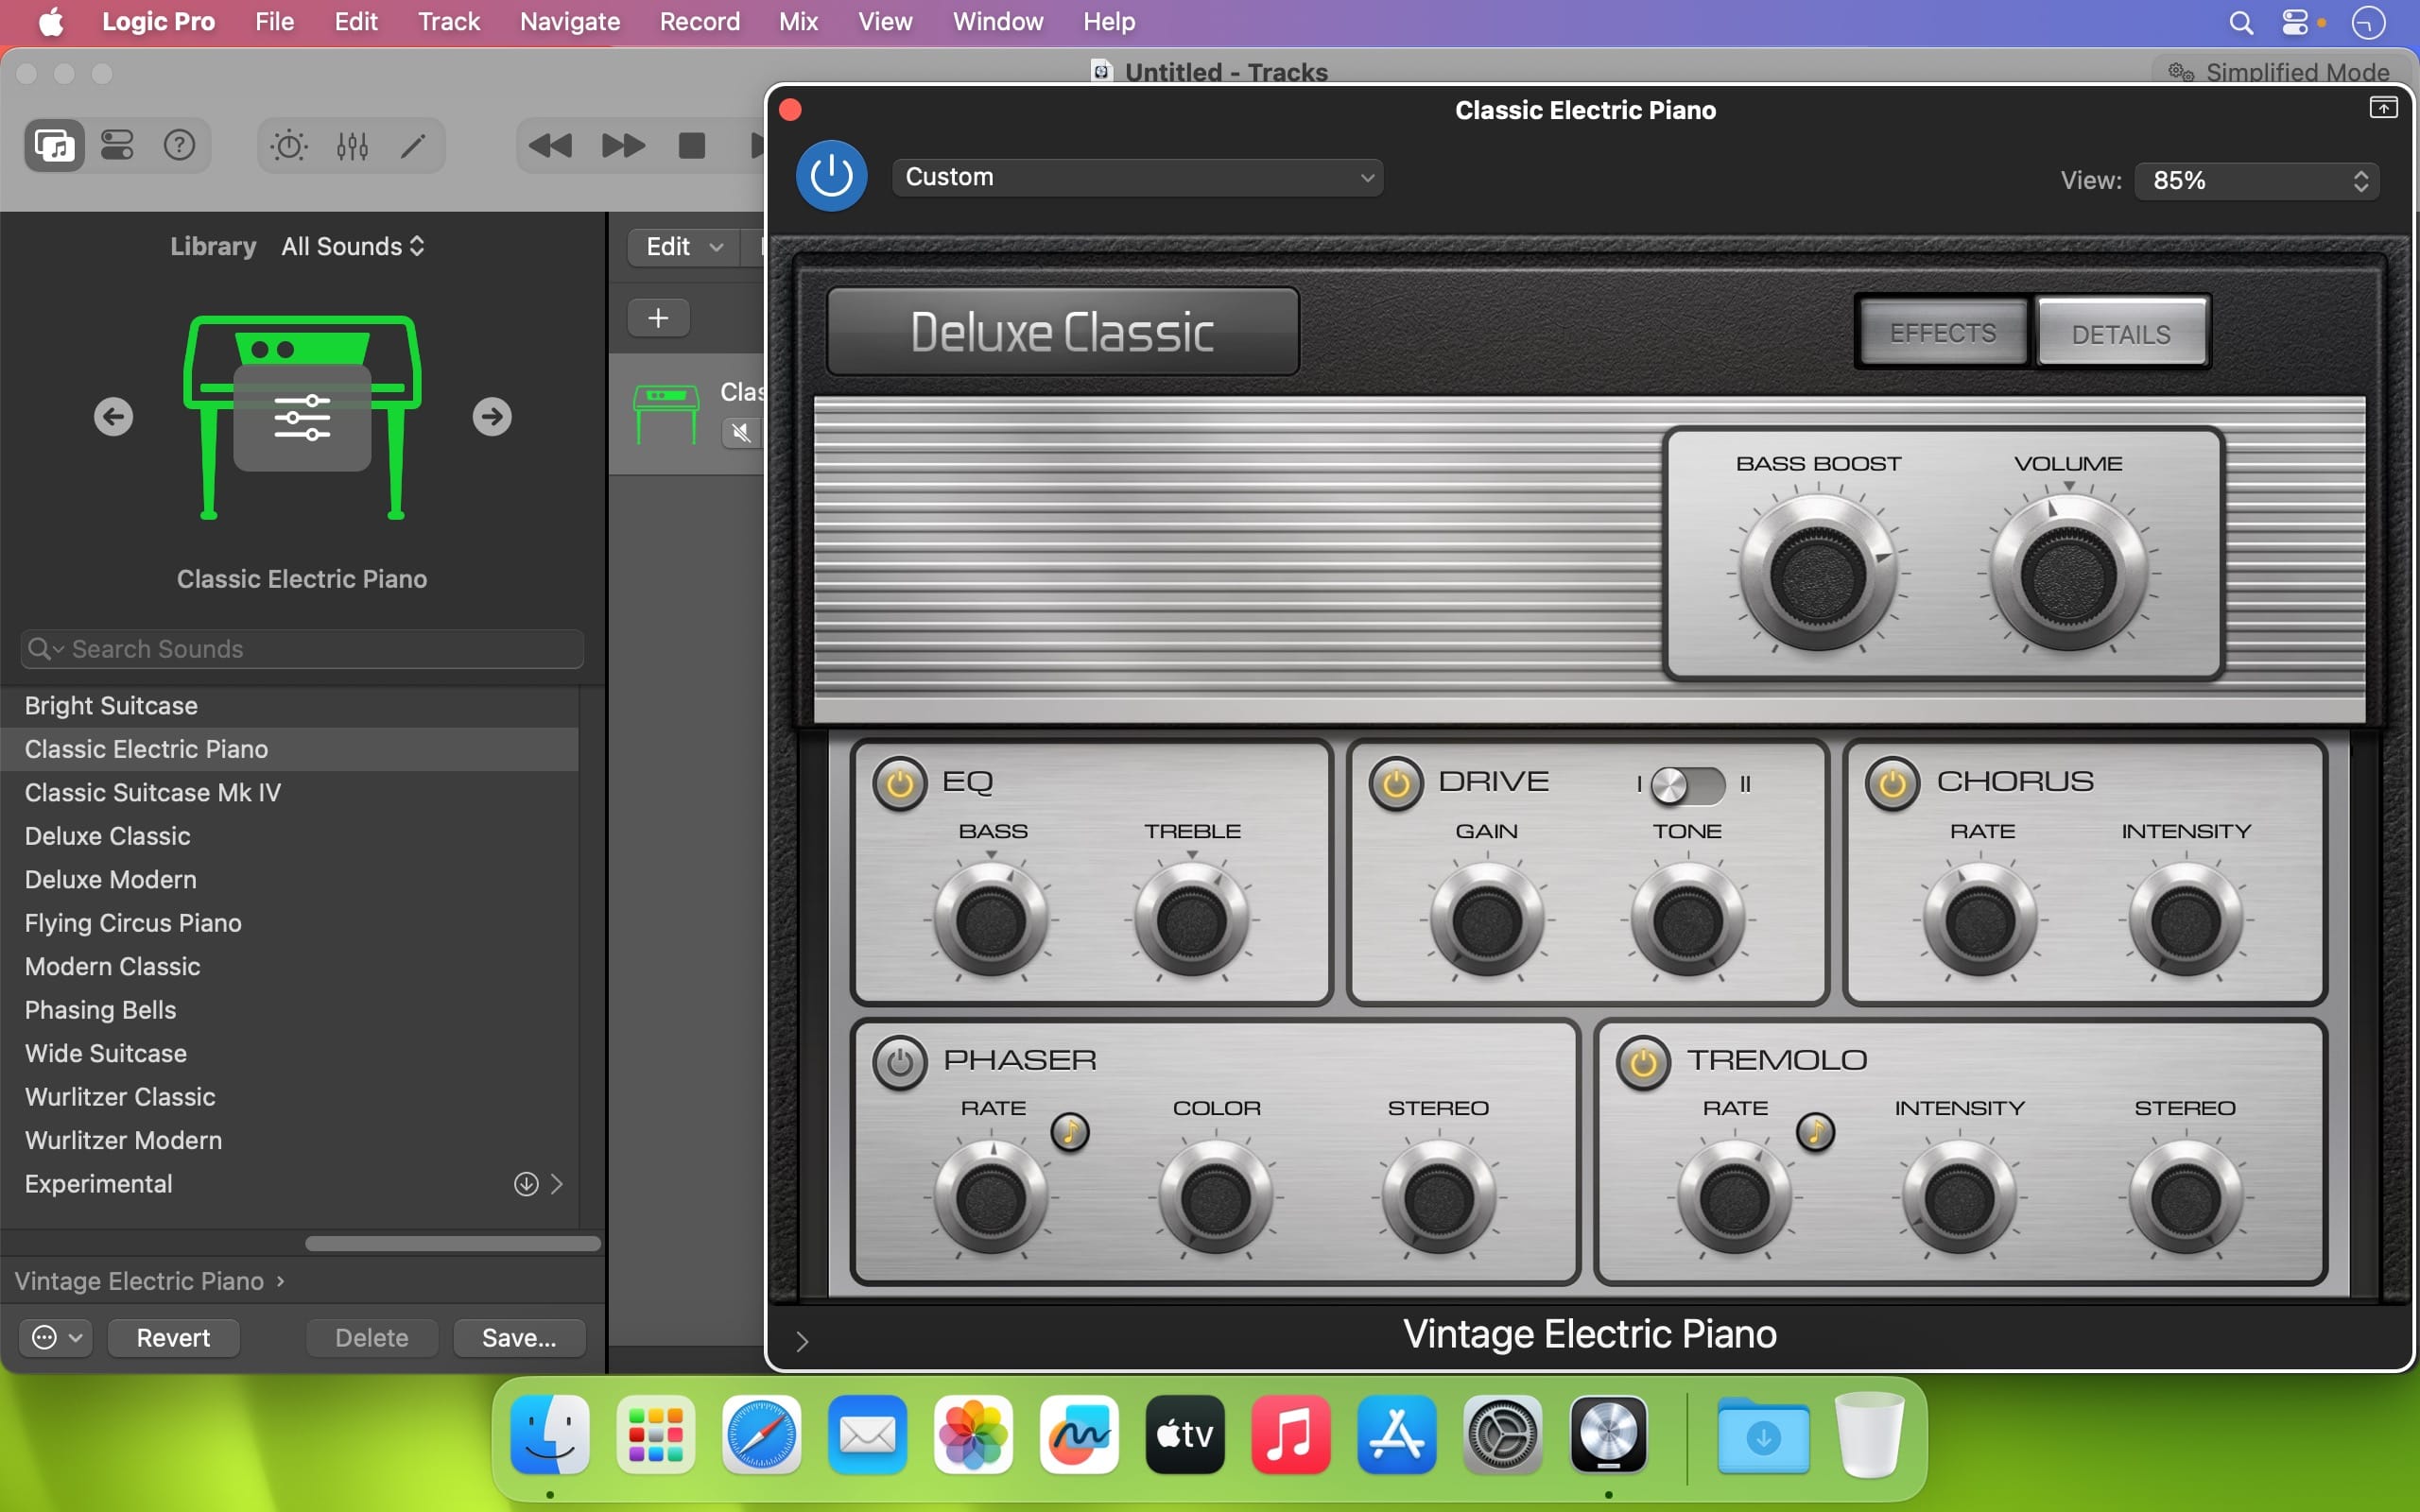
Task: Click the Search Sounds field
Action: tap(302, 649)
